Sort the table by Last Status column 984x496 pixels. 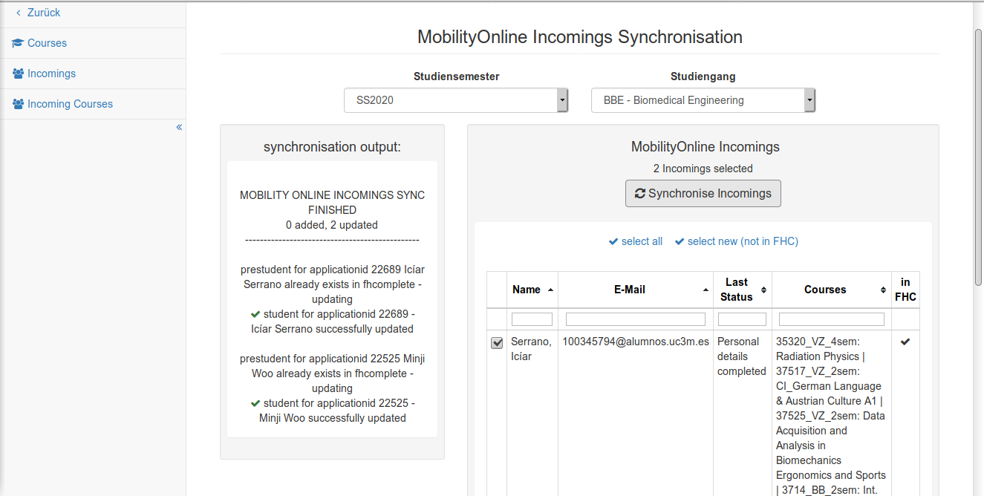point(743,290)
